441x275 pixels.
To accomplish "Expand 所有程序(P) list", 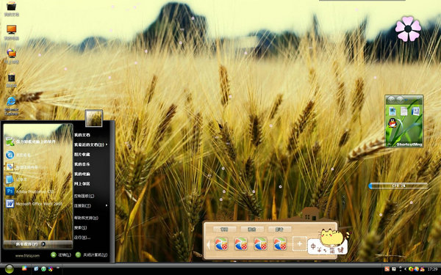I will coord(38,244).
